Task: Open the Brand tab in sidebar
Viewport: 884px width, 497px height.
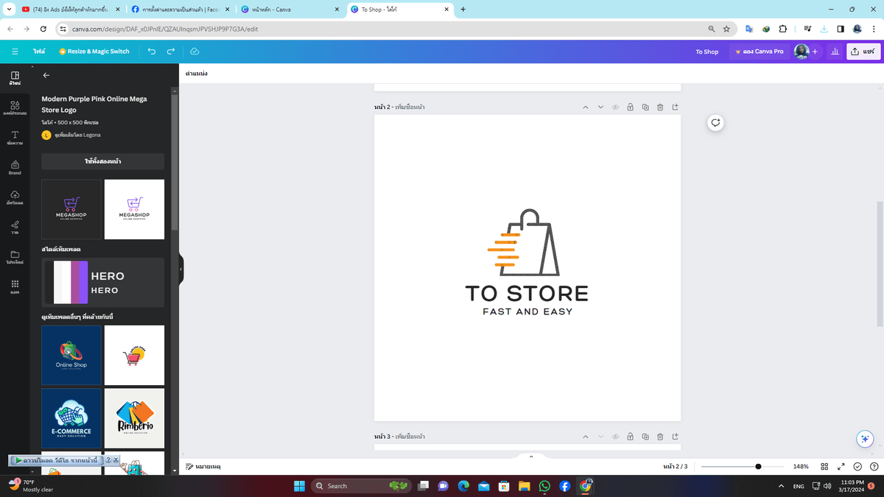Action: pos(15,168)
